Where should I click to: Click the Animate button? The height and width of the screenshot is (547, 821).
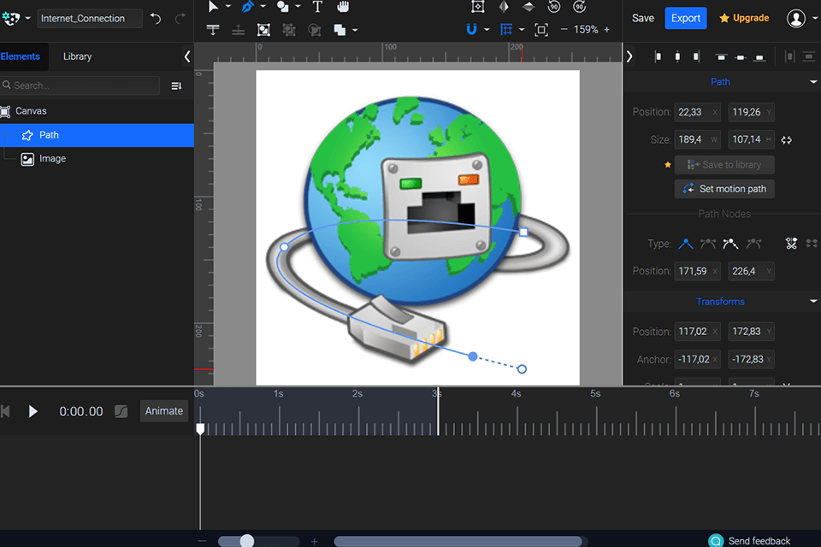point(164,411)
